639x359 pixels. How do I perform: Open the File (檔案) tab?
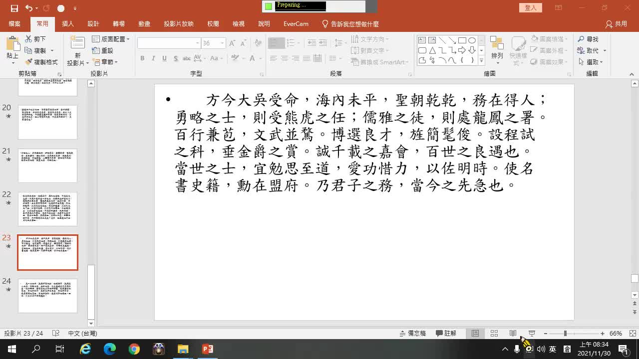pos(14,23)
